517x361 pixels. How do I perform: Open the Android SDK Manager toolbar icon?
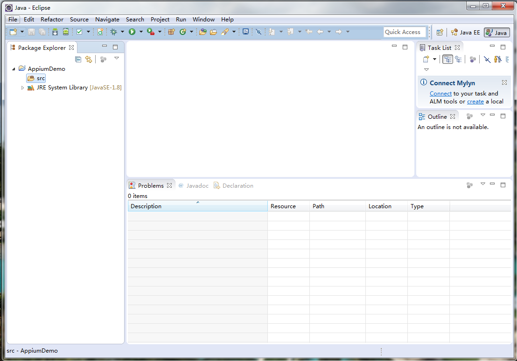pyautogui.click(x=55, y=32)
